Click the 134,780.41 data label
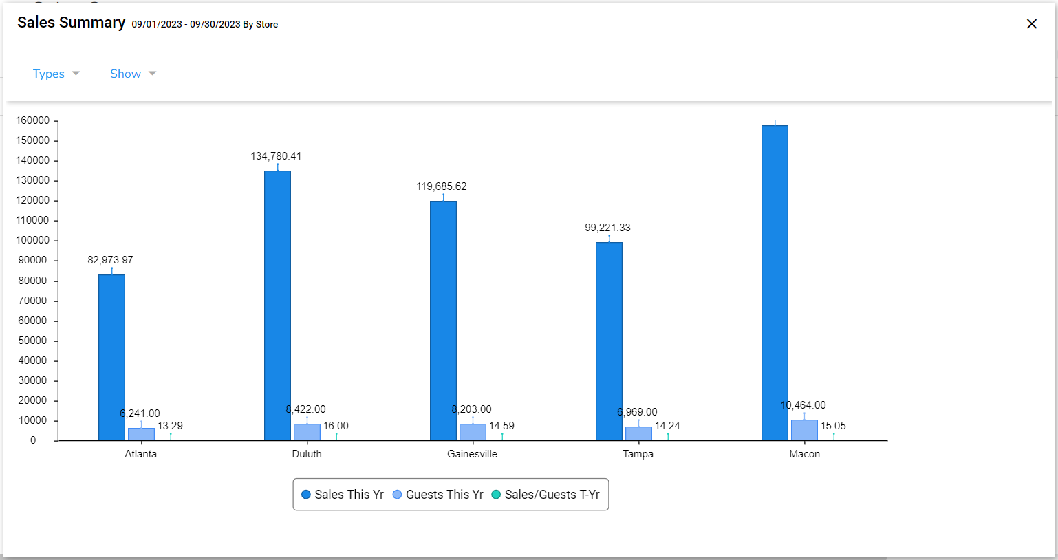The image size is (1058, 560). (276, 156)
